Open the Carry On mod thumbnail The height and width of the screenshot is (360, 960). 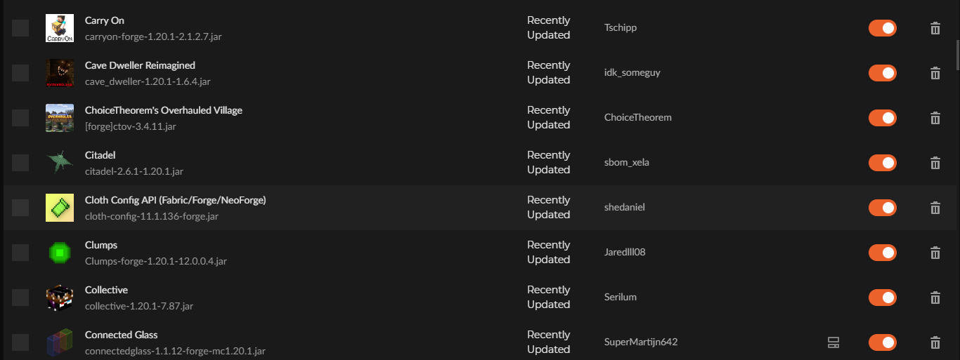tap(60, 28)
